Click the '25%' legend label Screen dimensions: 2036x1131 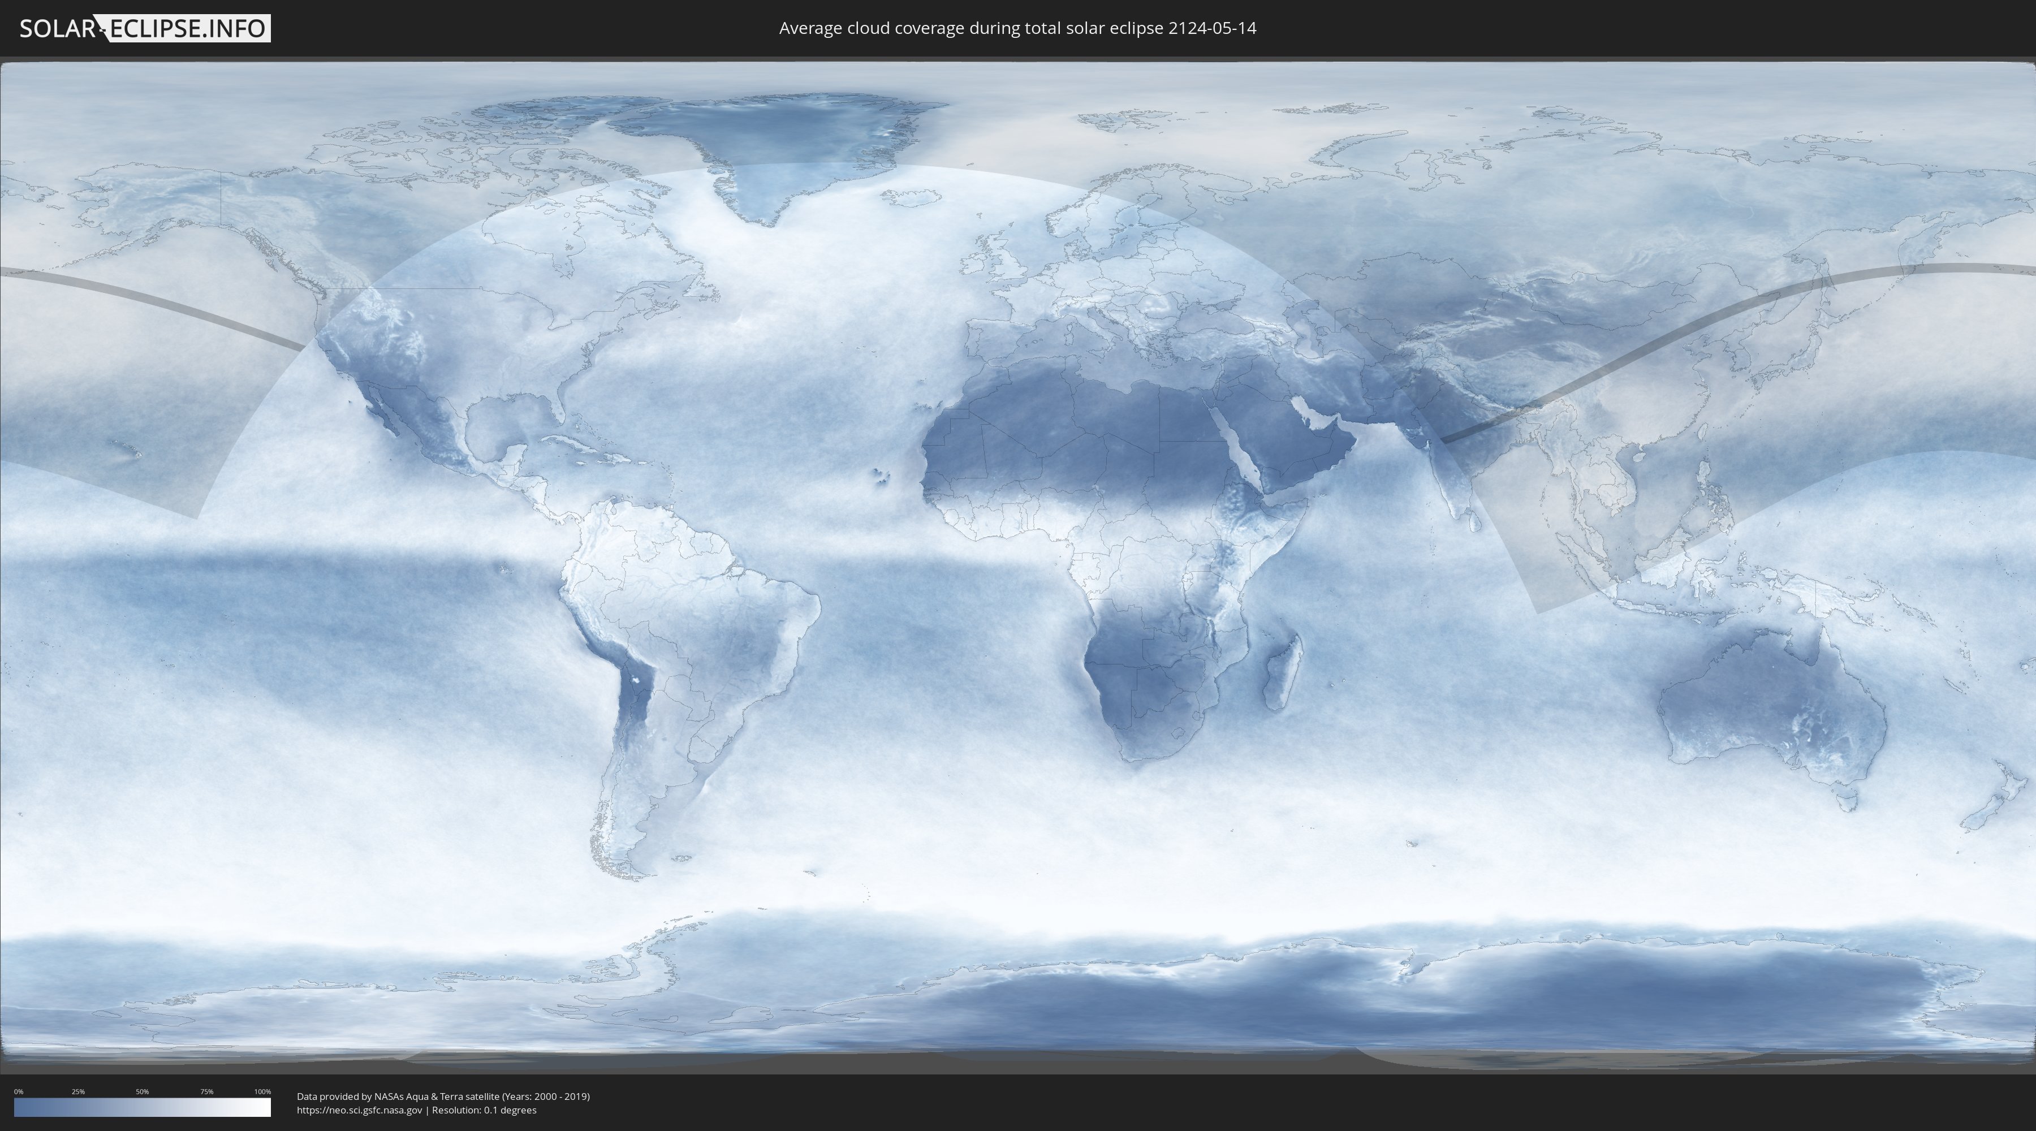78,1091
